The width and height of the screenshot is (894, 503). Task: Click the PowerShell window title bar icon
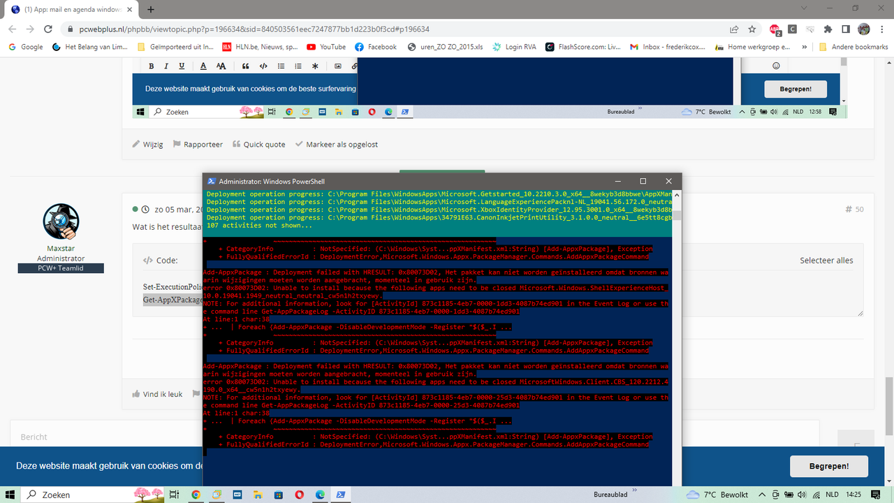point(210,181)
